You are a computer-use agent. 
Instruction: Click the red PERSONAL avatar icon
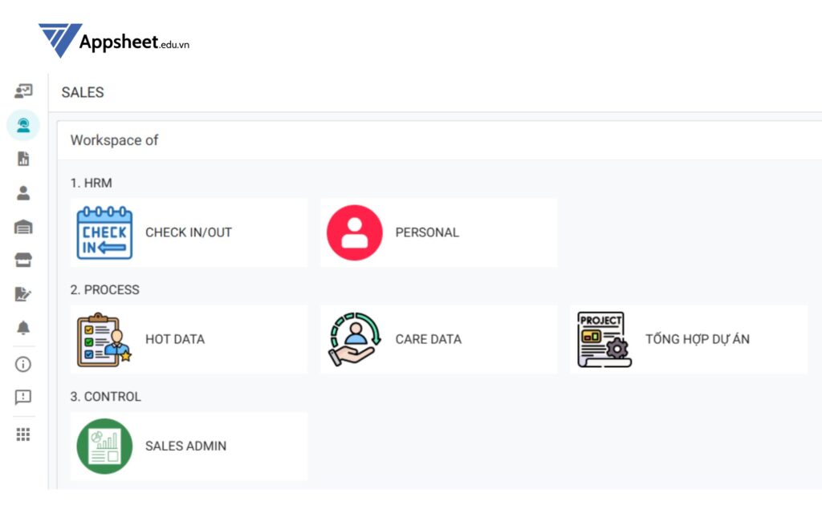[x=354, y=232]
